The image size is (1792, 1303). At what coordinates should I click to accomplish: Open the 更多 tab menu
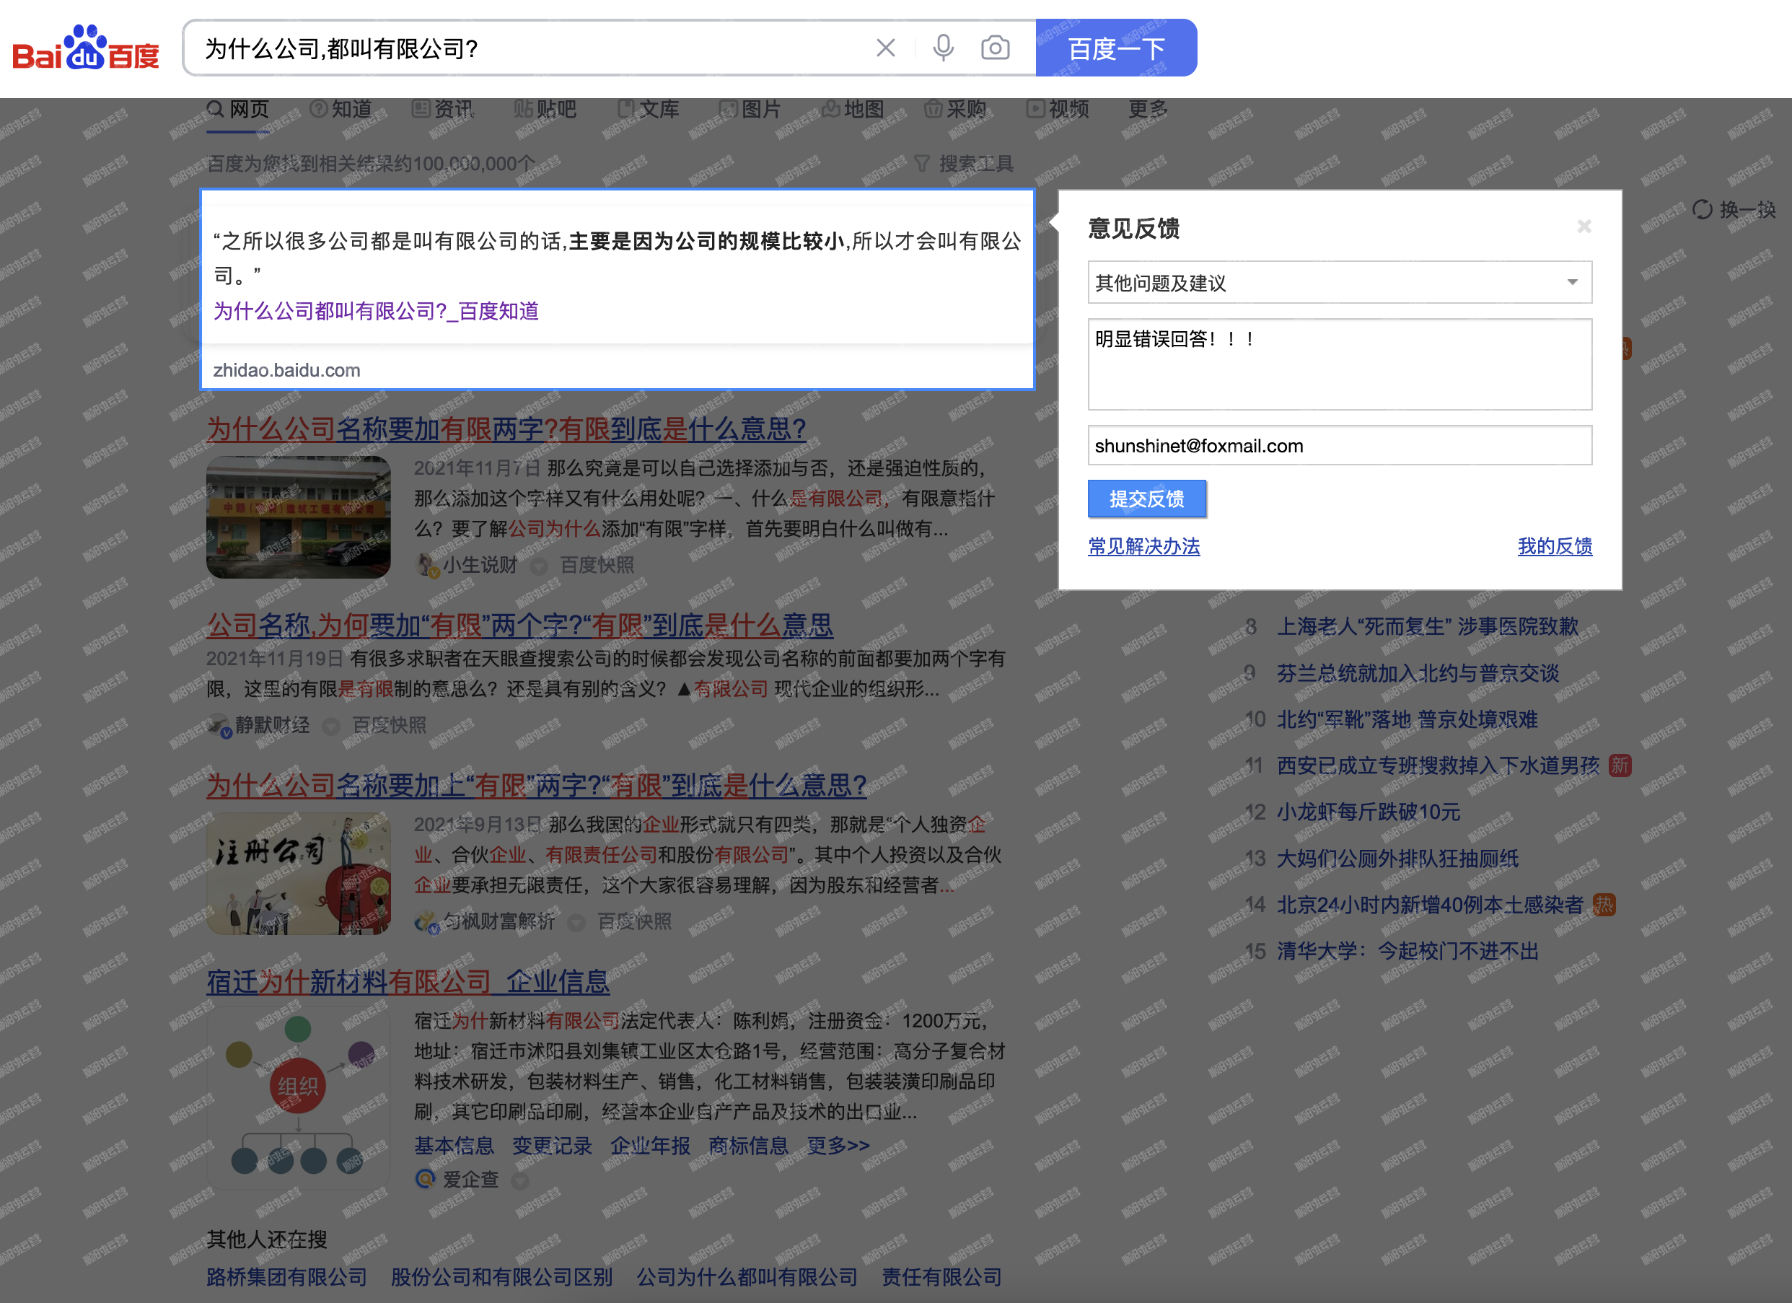click(x=1147, y=109)
